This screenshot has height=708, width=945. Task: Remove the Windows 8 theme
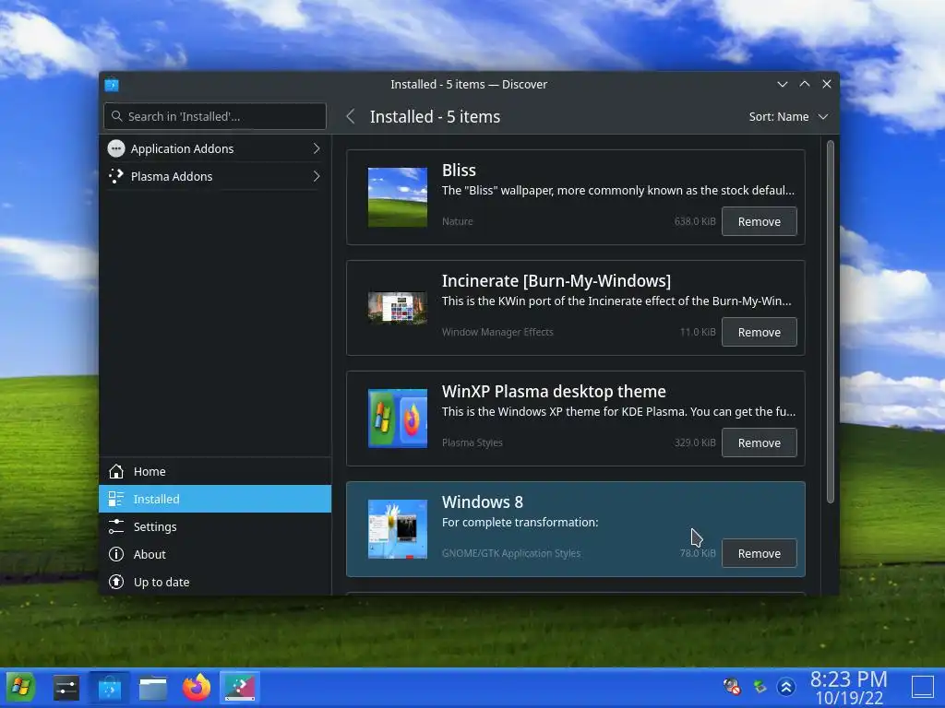click(x=760, y=554)
